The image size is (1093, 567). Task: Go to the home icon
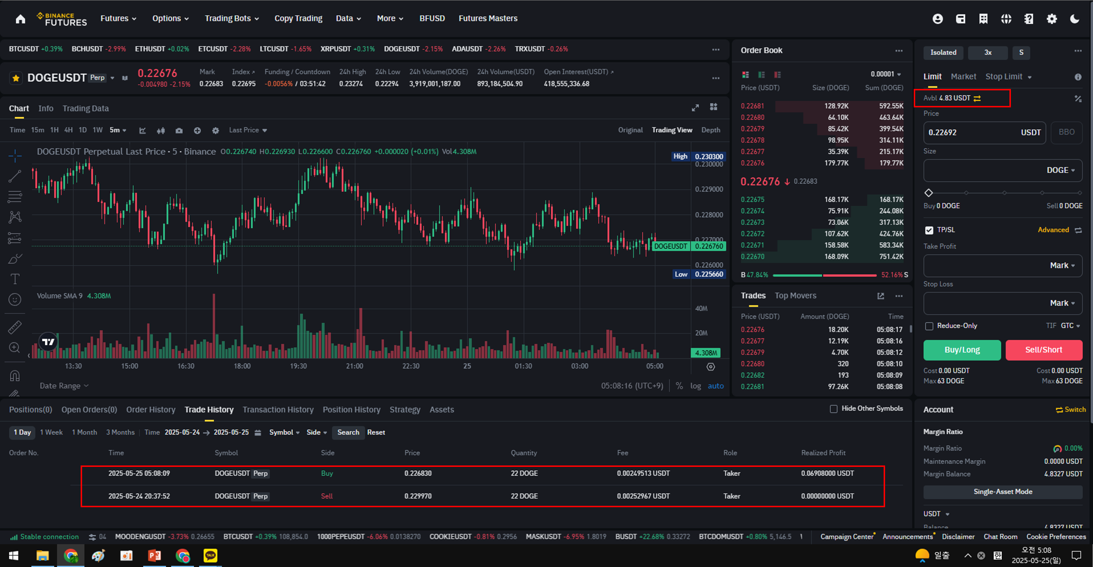coord(20,19)
